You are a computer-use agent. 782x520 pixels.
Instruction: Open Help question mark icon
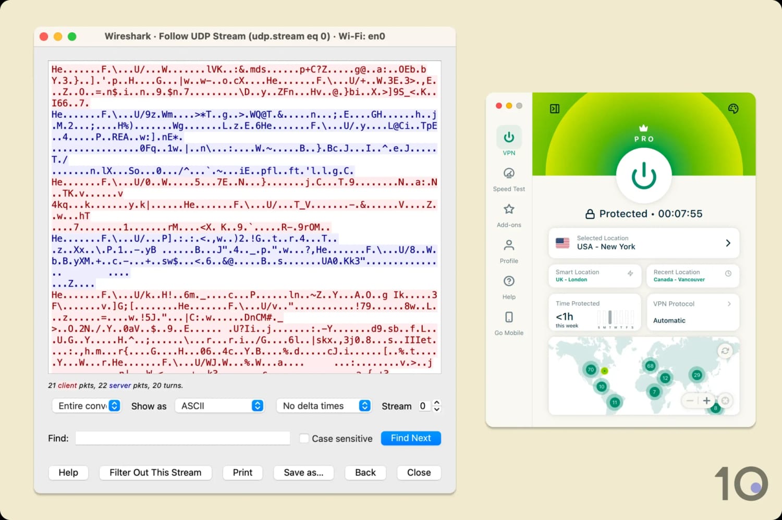[x=509, y=281]
